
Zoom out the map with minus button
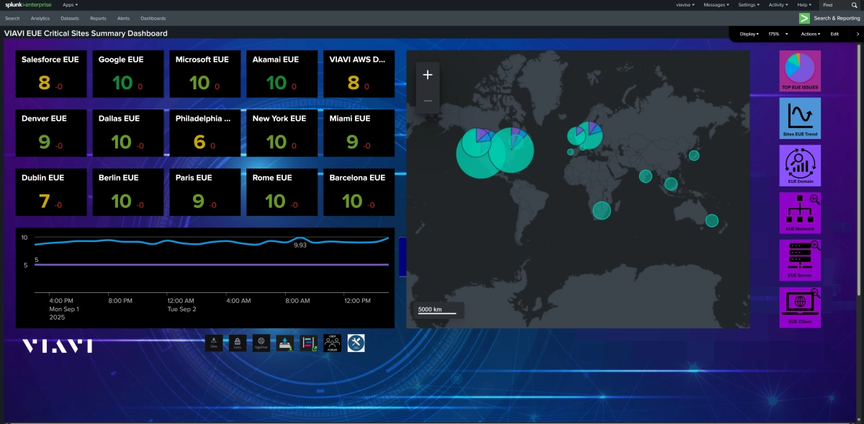[428, 101]
